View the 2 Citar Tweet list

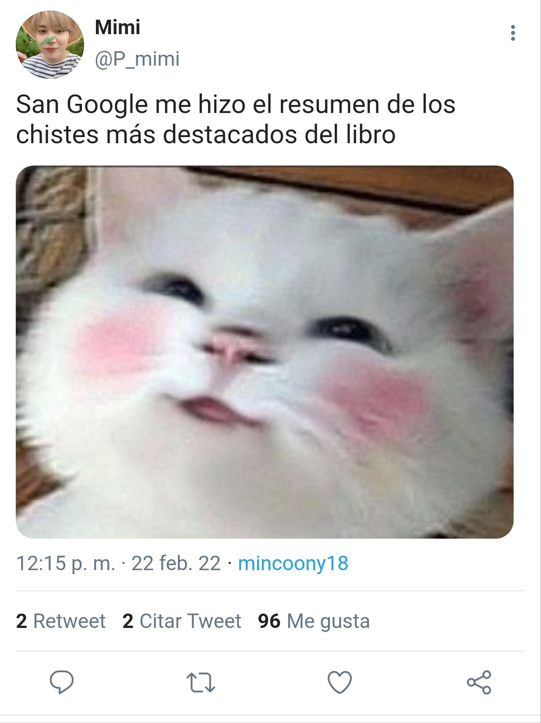[x=182, y=621]
